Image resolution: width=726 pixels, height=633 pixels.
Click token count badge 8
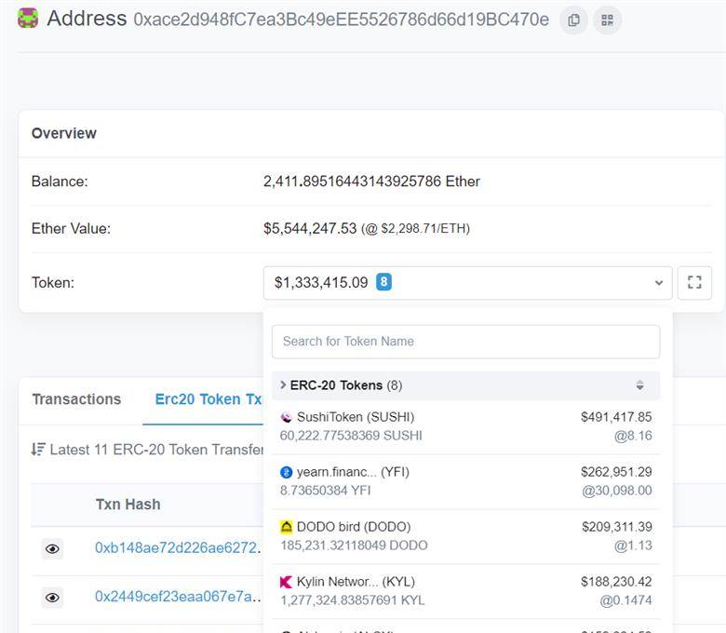(383, 282)
